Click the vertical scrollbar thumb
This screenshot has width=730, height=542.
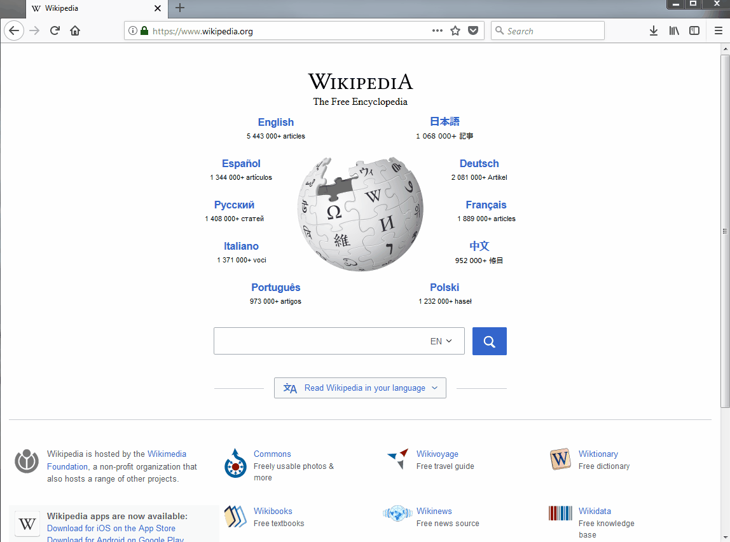tap(726, 231)
